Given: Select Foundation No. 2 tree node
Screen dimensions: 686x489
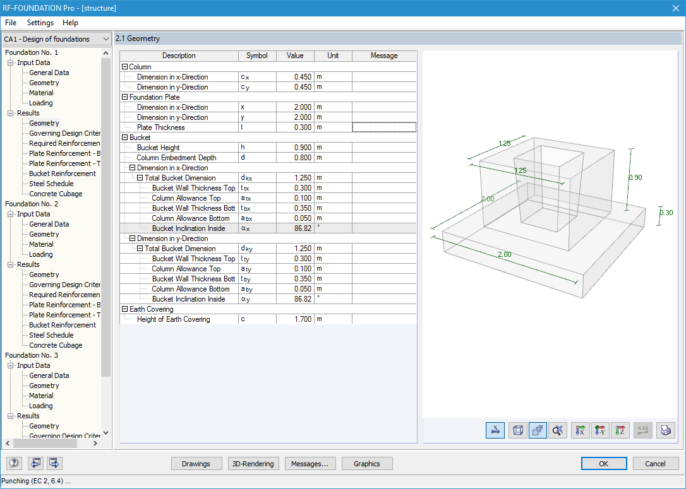Looking at the screenshot, I should tap(32, 204).
